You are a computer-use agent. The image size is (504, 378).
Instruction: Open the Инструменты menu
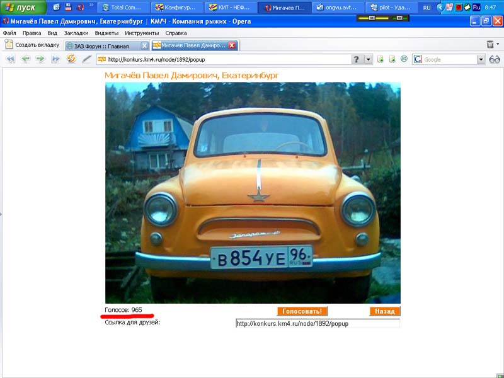[x=142, y=33]
